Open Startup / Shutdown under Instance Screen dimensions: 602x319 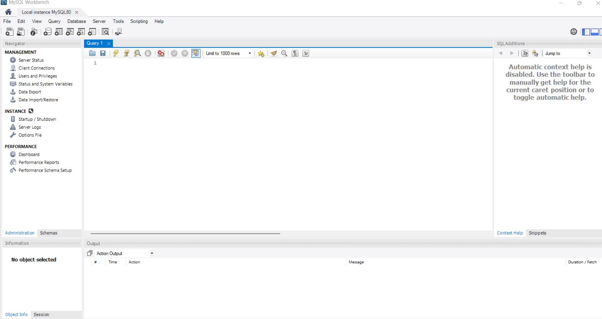(37, 119)
